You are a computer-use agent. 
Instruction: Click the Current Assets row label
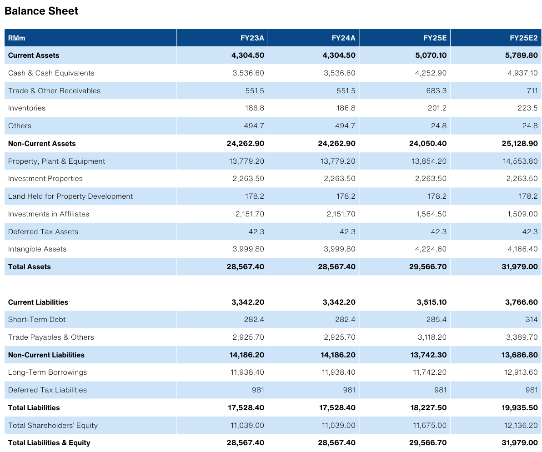tap(34, 55)
